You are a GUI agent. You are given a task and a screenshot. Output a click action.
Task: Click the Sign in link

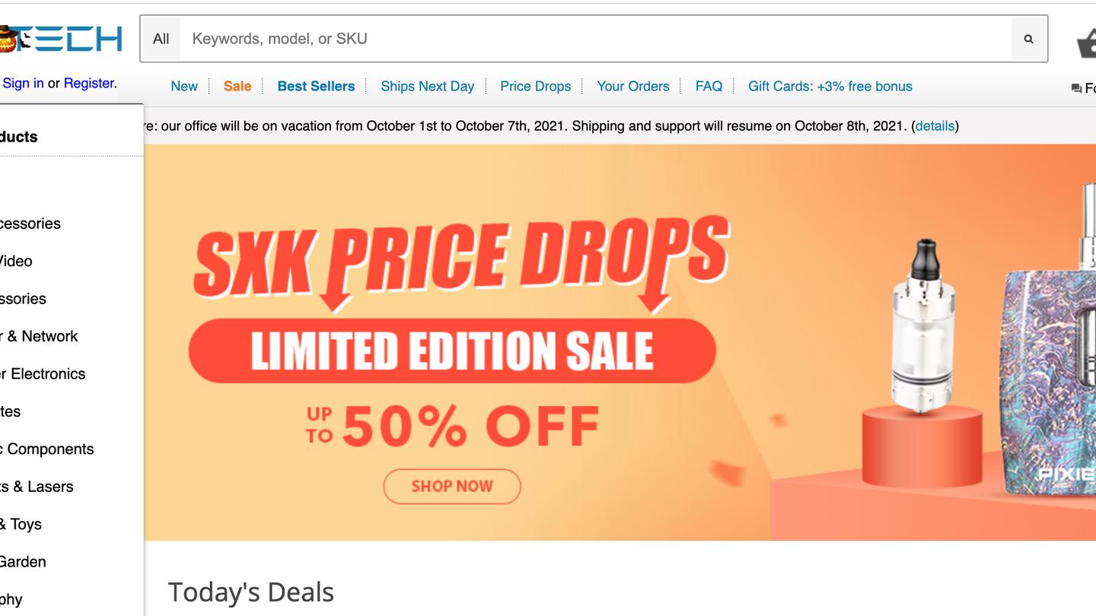[23, 83]
